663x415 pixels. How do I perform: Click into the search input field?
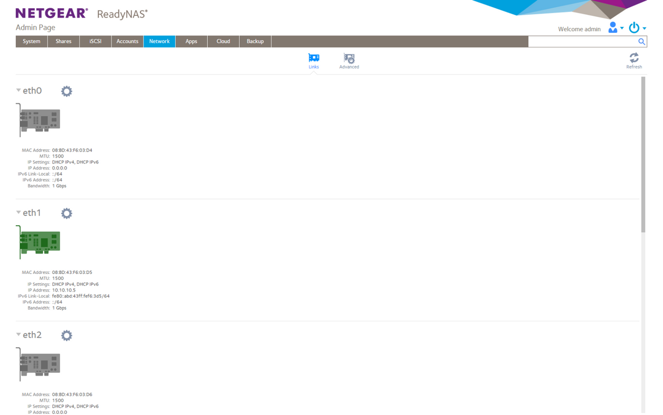[582, 42]
